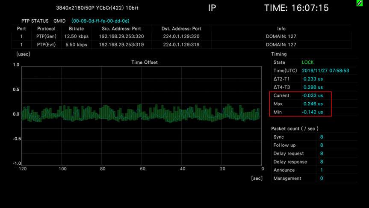Image resolution: width=369 pixels, height=208 pixels.
Task: Click the 12.50 kbps bitrate value
Action: 76,36
